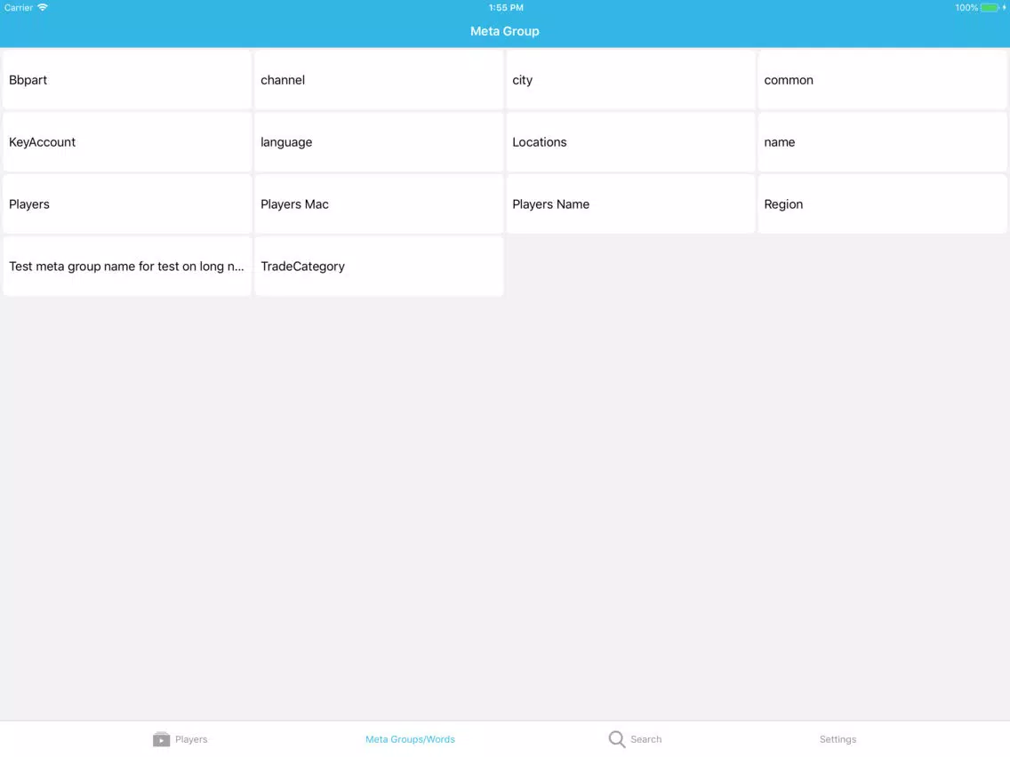The width and height of the screenshot is (1010, 757).
Task: Tap the Meta Group header title
Action: coord(504,31)
